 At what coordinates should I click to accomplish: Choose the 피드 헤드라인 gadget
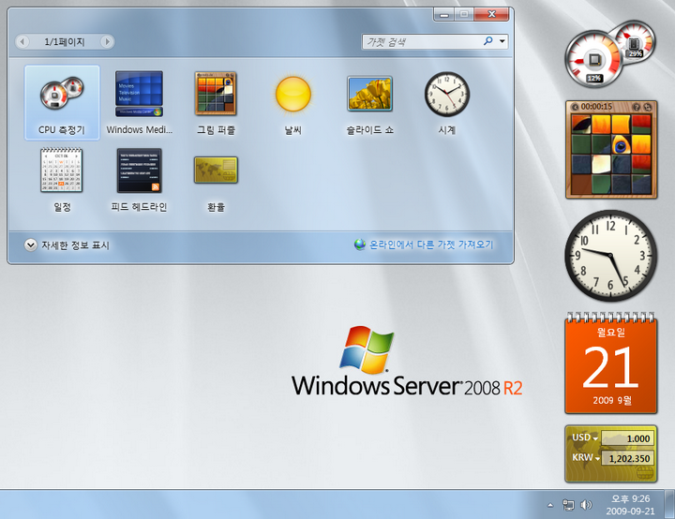click(139, 171)
